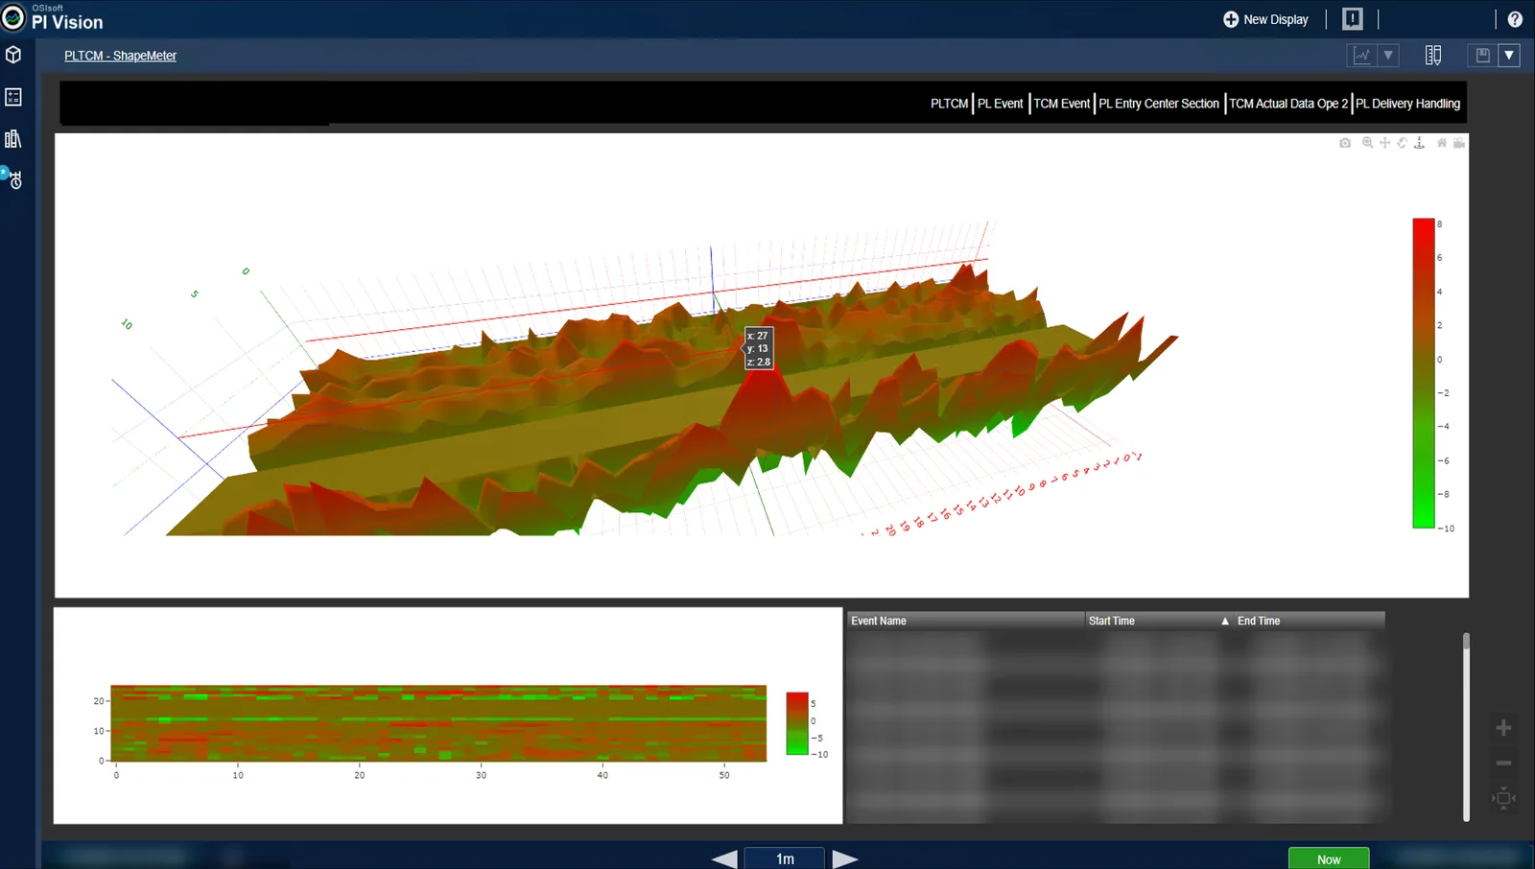The width and height of the screenshot is (1535, 869).
Task: Open the Events list sidebar icon
Action: [13, 97]
